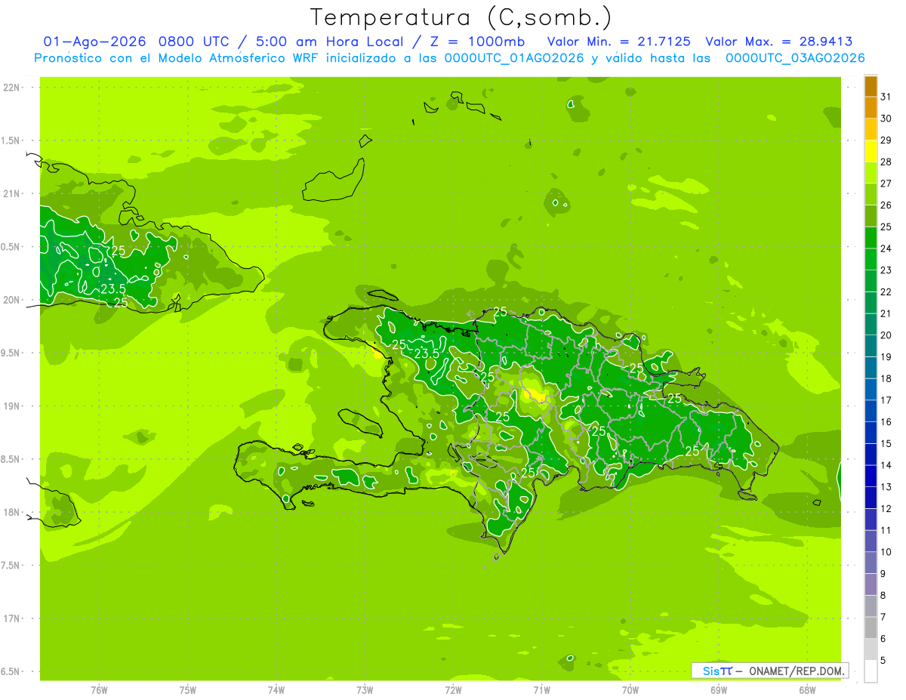Image resolution: width=906 pixels, height=700 pixels.
Task: Click the "6.5N" latitude axis label
Action: click(x=11, y=671)
